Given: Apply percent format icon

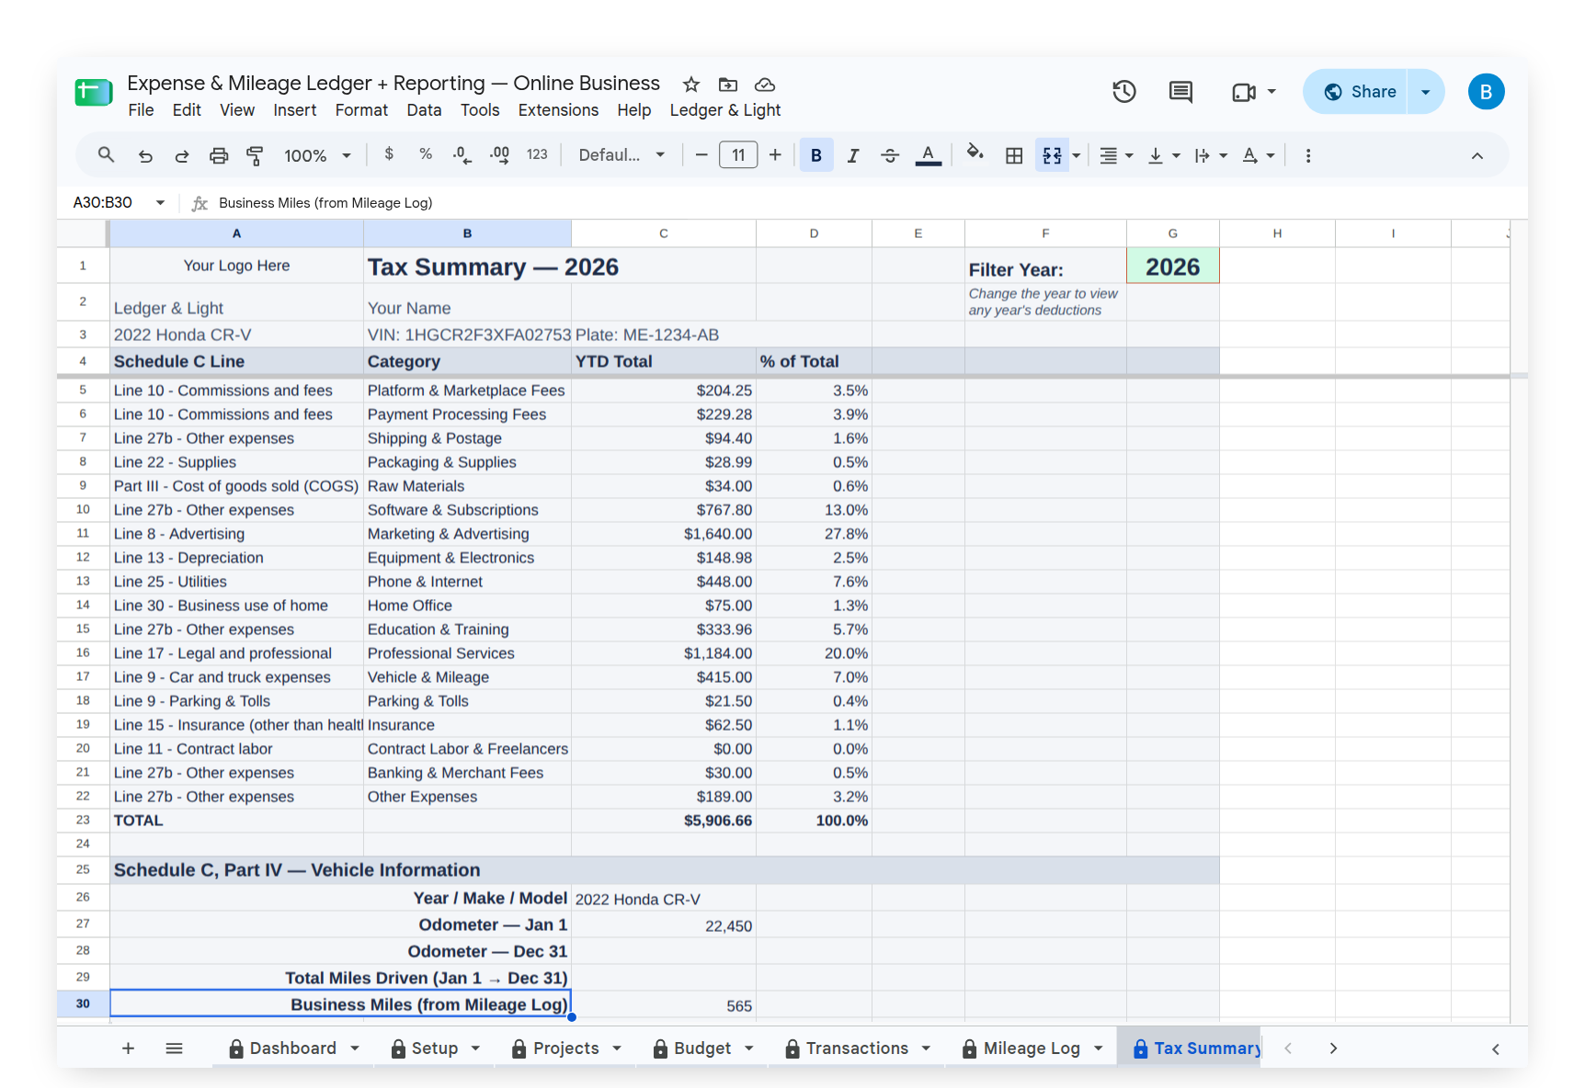Looking at the screenshot, I should [426, 154].
